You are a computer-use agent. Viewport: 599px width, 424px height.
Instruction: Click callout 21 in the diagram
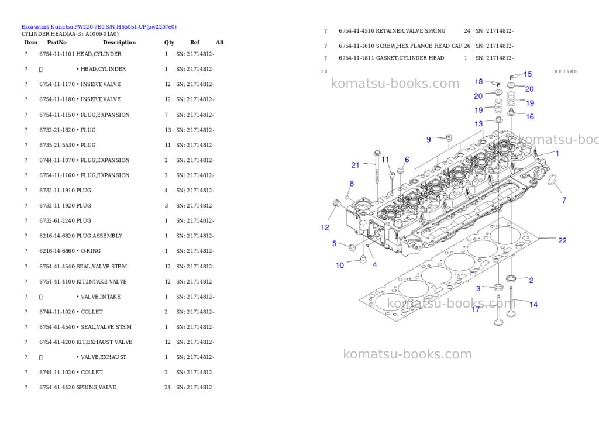pyautogui.click(x=355, y=165)
